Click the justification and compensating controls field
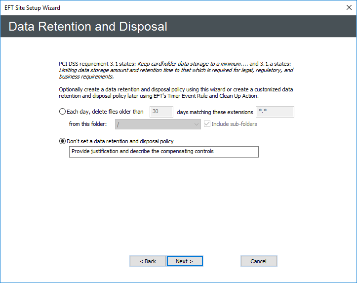357x283 pixels. (163, 152)
